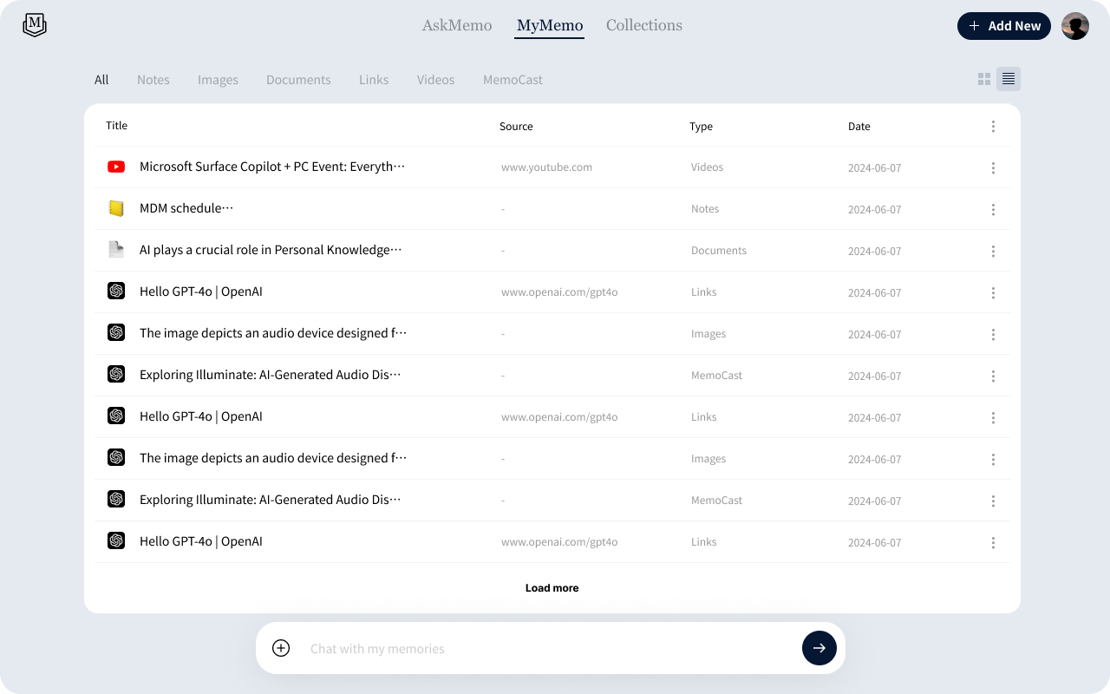The width and height of the screenshot is (1110, 694).
Task: Switch to AskMemo tab
Action: (x=457, y=25)
